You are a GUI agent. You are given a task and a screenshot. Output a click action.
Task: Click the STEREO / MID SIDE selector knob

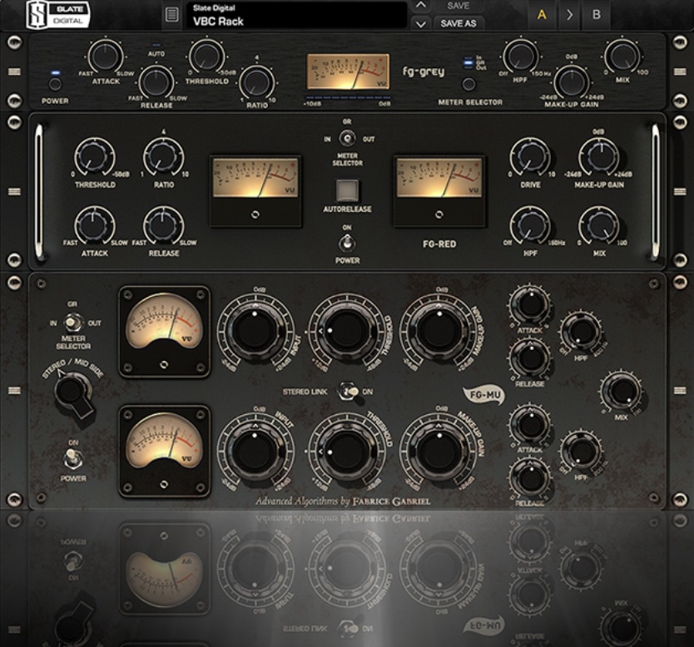pos(73,393)
